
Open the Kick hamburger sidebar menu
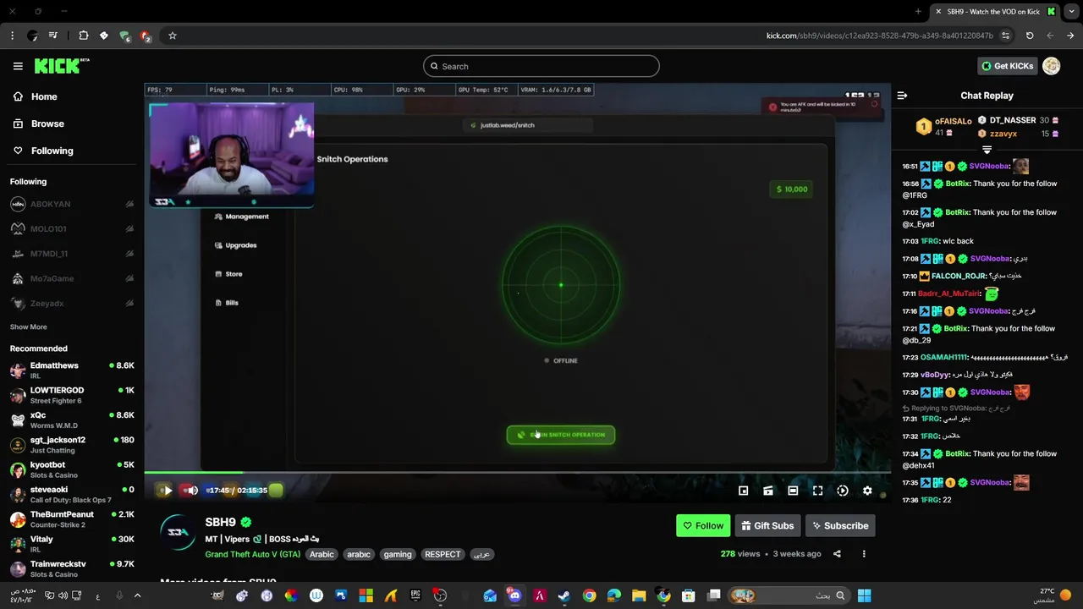pos(18,66)
